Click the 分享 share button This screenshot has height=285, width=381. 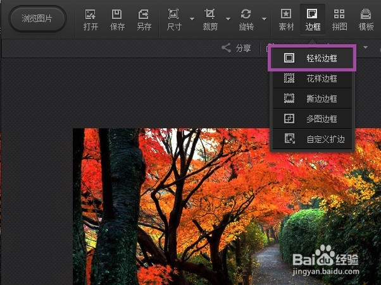[x=236, y=48]
